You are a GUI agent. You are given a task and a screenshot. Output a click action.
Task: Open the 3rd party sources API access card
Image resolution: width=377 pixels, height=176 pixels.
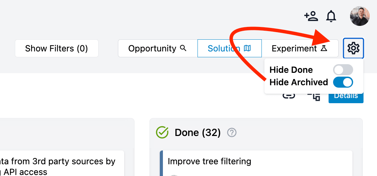[x=62, y=163]
